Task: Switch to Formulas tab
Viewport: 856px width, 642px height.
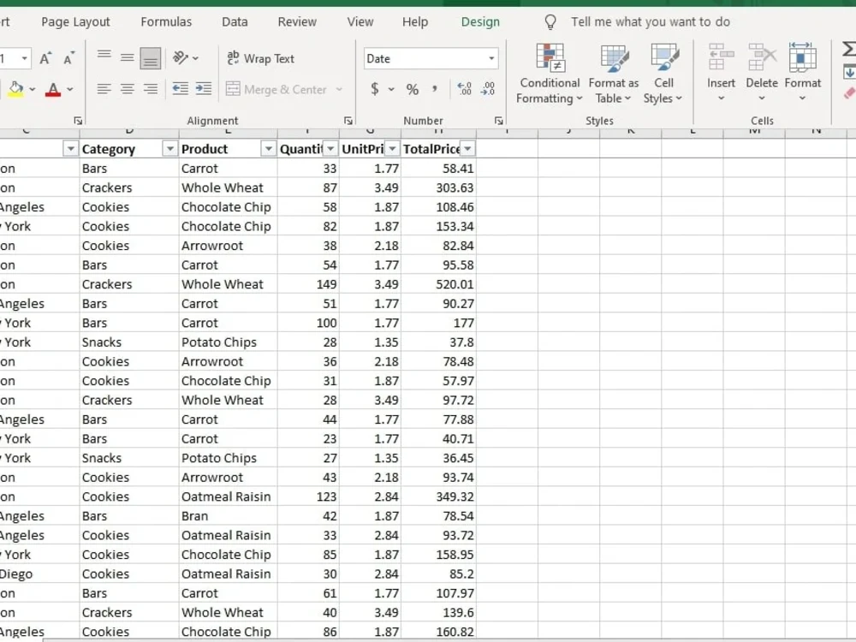Action: coord(166,22)
